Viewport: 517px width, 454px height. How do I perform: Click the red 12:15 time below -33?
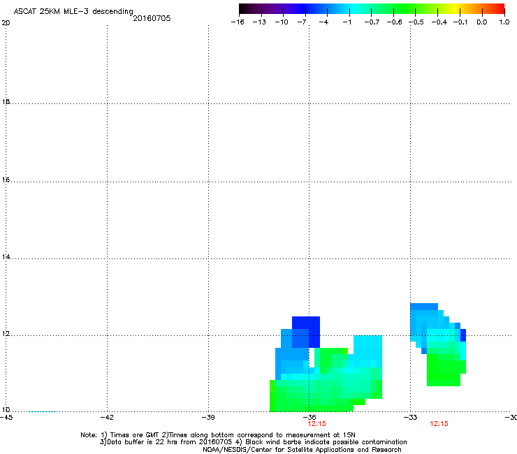pos(439,424)
